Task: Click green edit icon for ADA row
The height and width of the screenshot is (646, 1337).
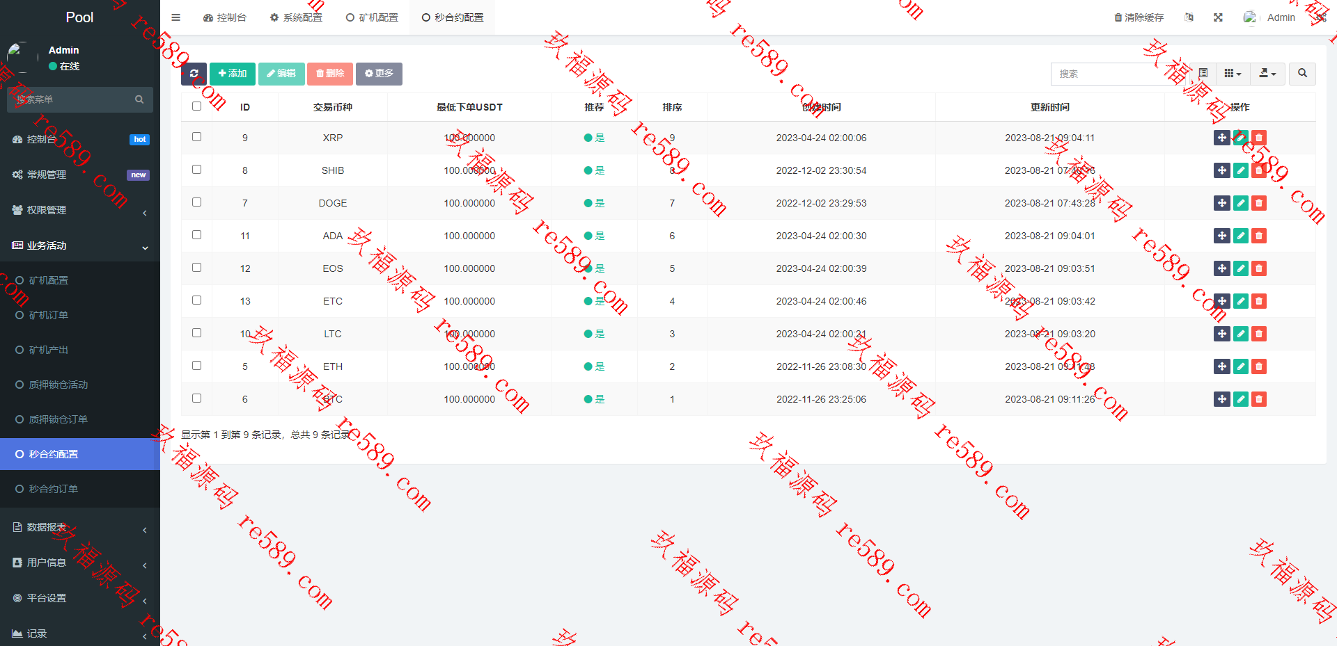Action: point(1240,236)
